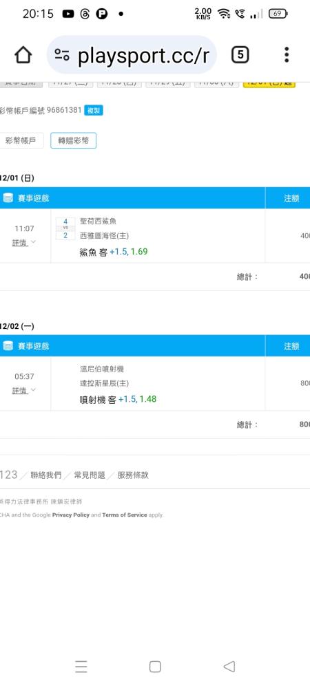Click the coin icon in 12/02 賽事遊戲 header
This screenshot has width=310, height=688.
coord(8,346)
